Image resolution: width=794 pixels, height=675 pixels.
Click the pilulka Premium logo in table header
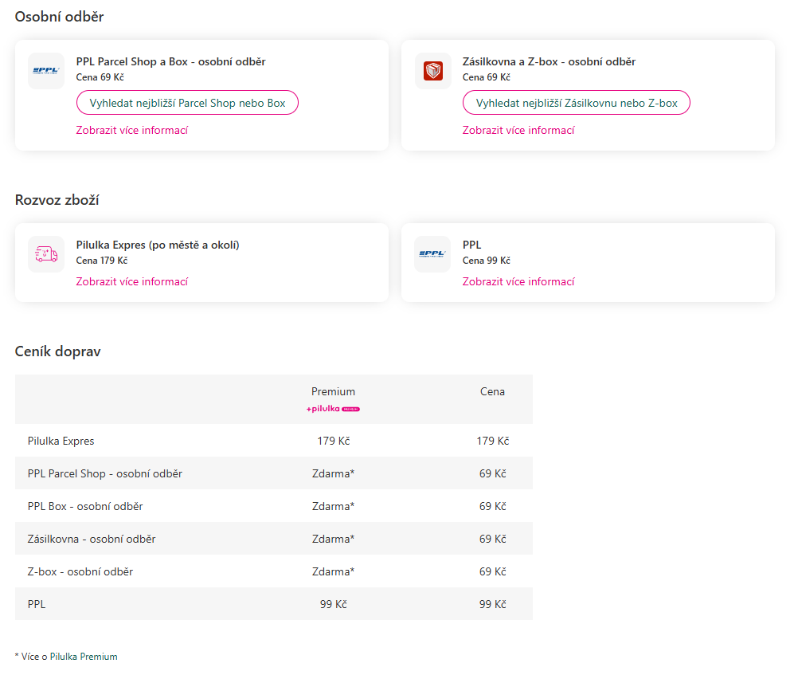(333, 409)
